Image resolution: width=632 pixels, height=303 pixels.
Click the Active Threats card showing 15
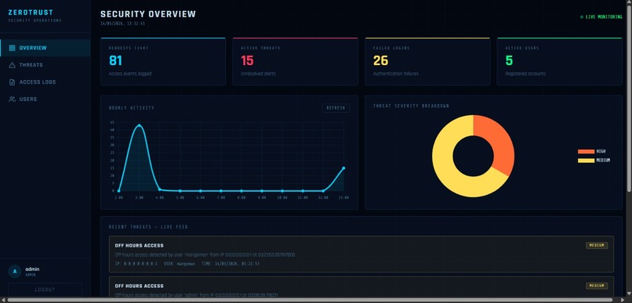click(295, 62)
